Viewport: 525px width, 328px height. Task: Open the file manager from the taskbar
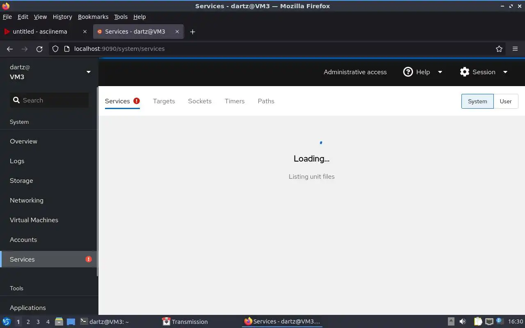point(59,322)
